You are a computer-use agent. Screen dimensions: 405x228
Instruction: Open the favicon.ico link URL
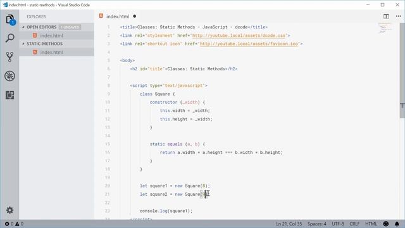249,44
